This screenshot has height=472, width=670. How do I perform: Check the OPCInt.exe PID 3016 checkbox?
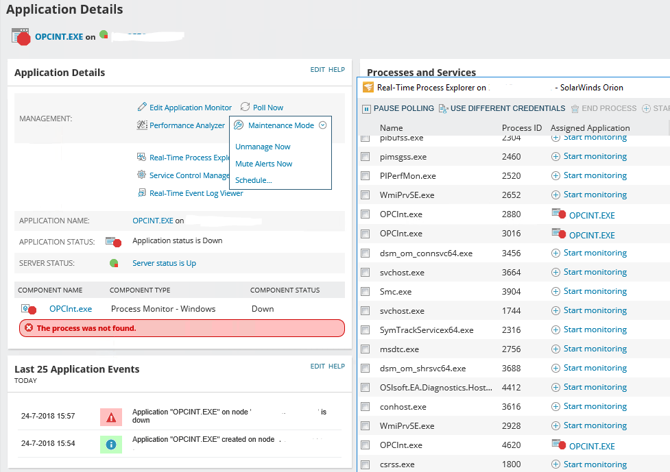click(x=366, y=234)
